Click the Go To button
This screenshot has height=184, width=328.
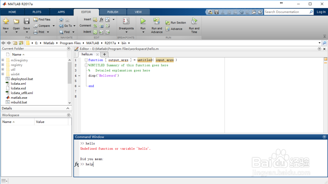click(66, 26)
